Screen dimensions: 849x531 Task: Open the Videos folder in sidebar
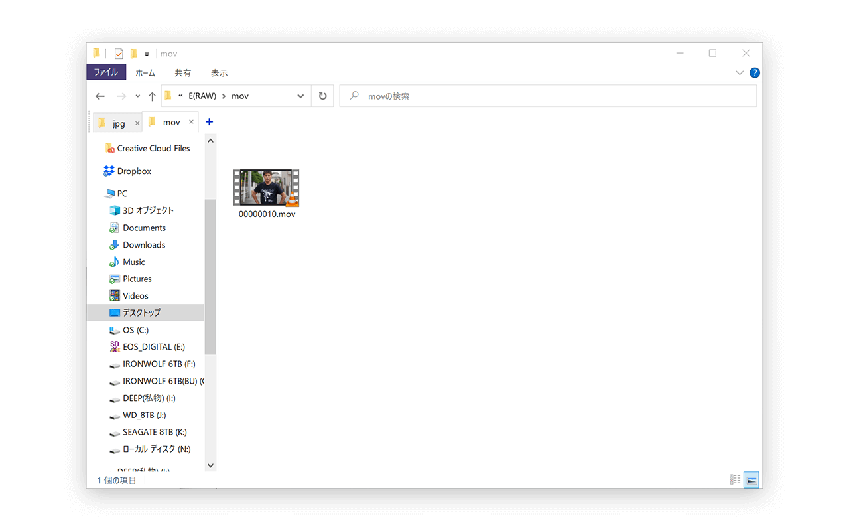click(x=135, y=296)
